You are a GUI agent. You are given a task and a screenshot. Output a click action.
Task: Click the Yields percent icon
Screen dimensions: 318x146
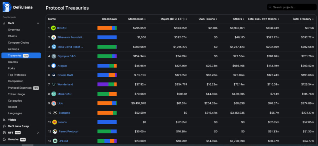[x=4, y=120]
